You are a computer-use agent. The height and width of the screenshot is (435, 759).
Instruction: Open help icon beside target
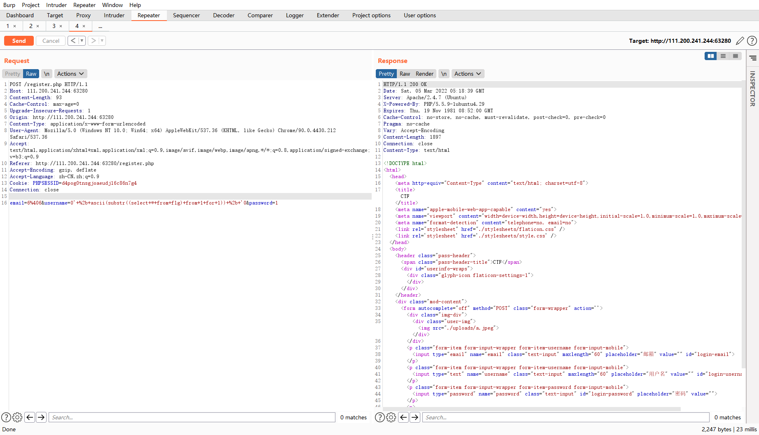752,41
